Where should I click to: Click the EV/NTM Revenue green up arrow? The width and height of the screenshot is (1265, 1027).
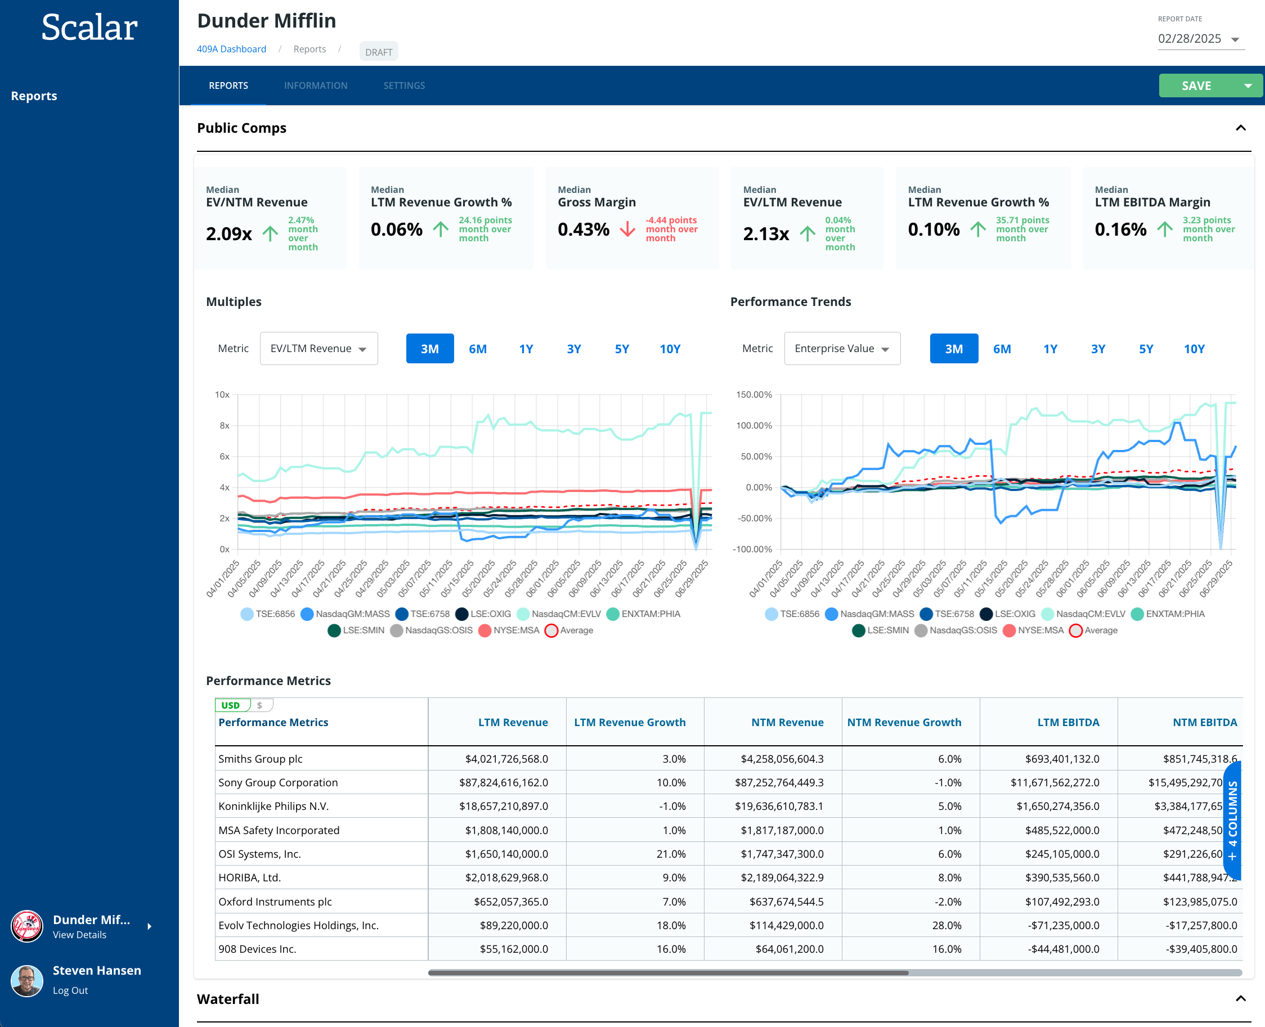pyautogui.click(x=270, y=233)
